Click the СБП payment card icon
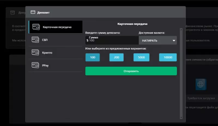Viewport: 218px width, 126px height. pyautogui.click(x=35, y=40)
